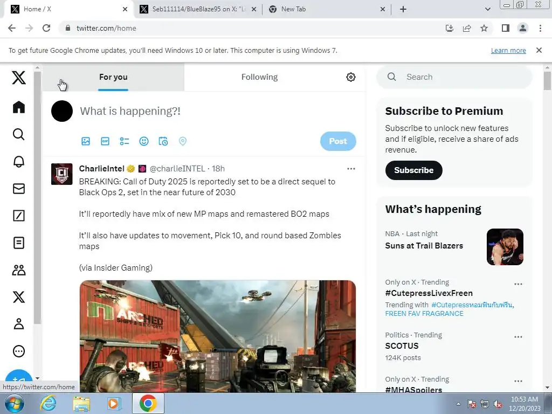Install app icon in address bar
The image size is (552, 414).
(450, 28)
